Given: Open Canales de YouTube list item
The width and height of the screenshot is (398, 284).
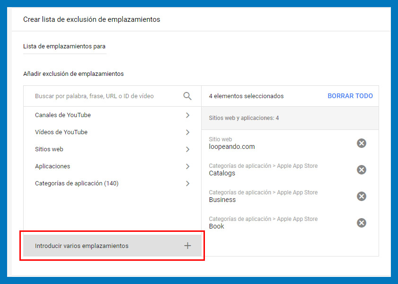Looking at the screenshot, I should pos(113,115).
